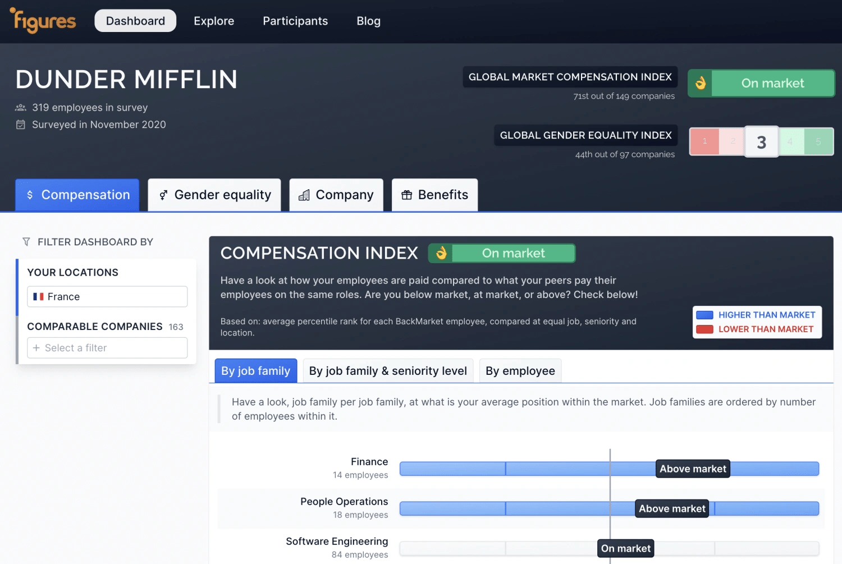Click the Figures logo
Viewport: 842px width, 564px height.
tap(43, 21)
